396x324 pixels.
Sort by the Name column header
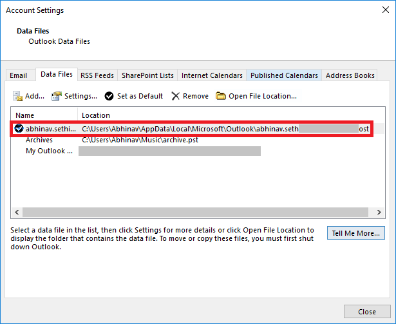click(x=44, y=115)
